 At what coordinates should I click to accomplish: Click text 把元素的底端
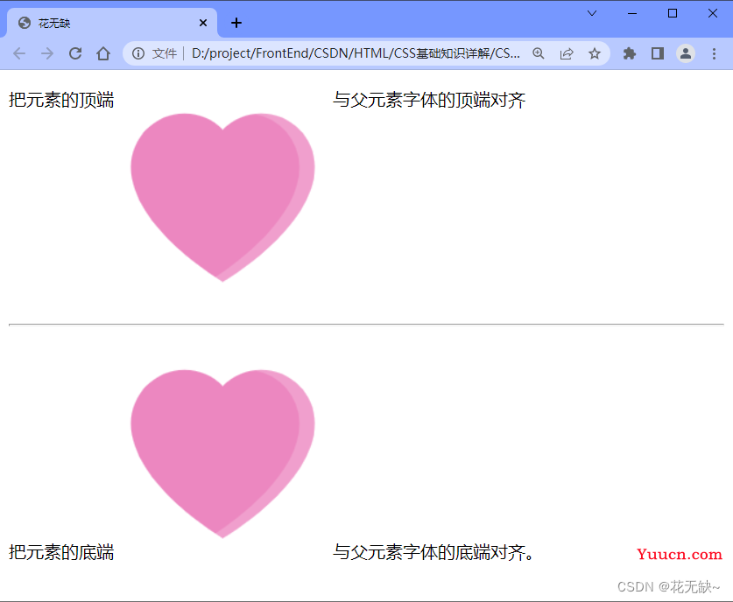61,552
